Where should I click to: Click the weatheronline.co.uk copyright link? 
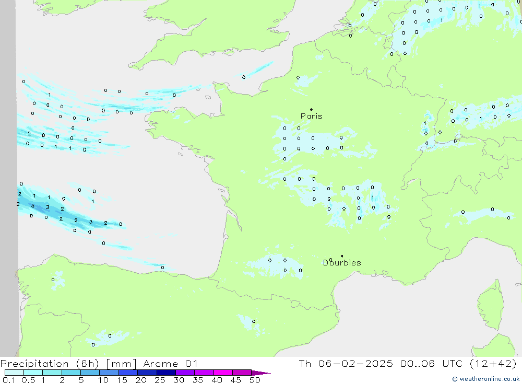pos(485,379)
